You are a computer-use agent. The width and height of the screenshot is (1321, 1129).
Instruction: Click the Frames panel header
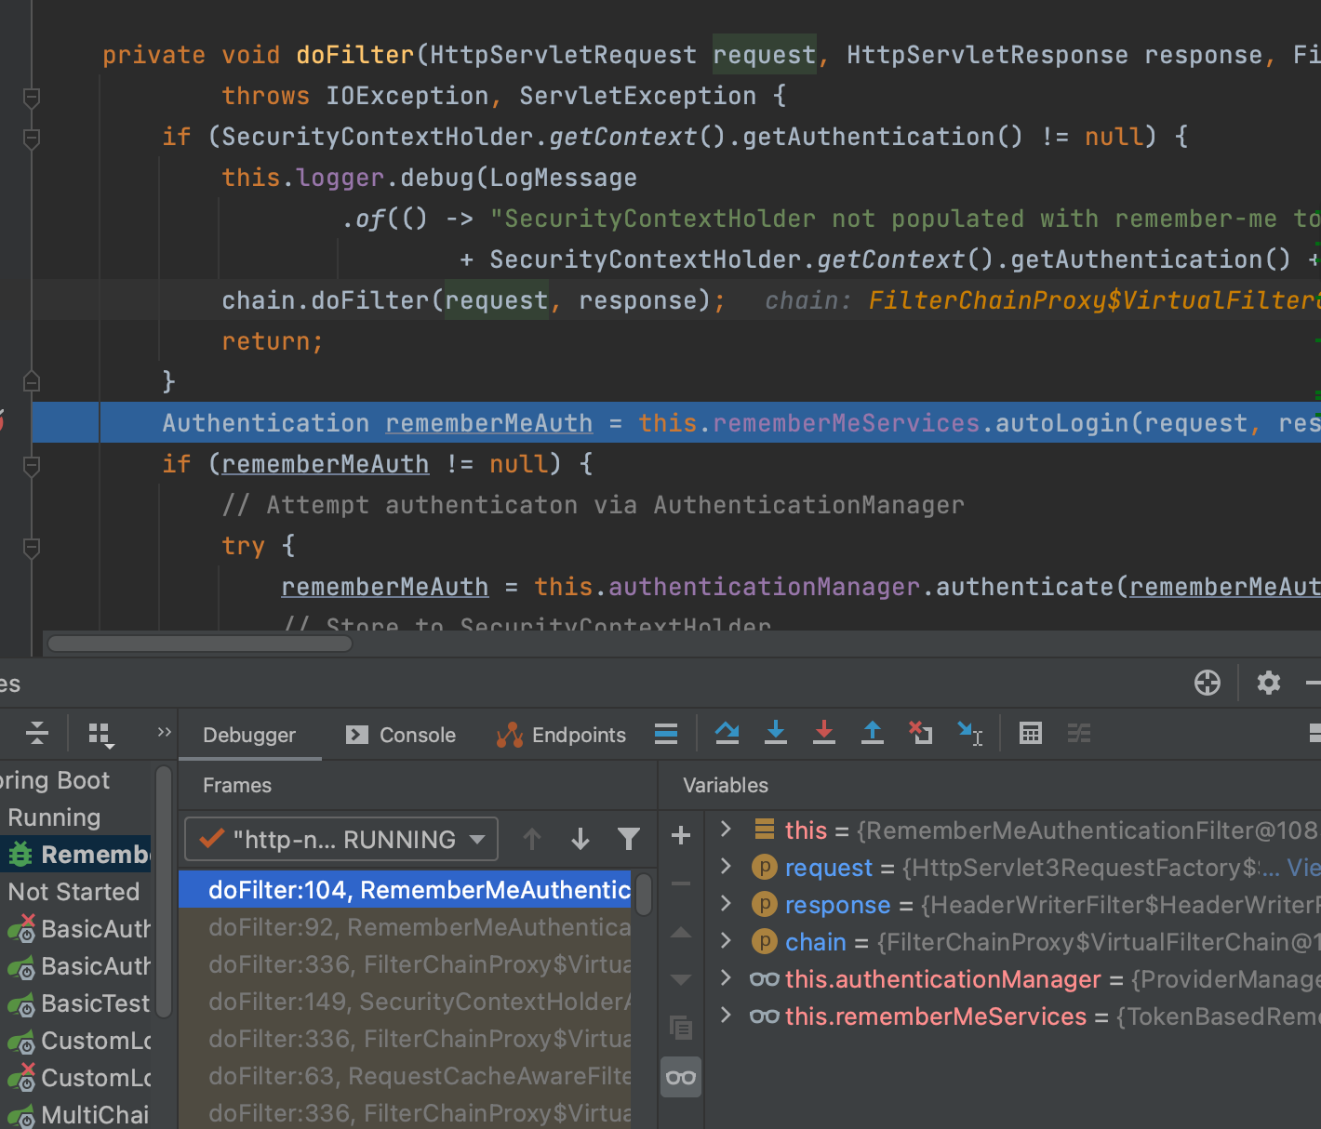(x=237, y=785)
